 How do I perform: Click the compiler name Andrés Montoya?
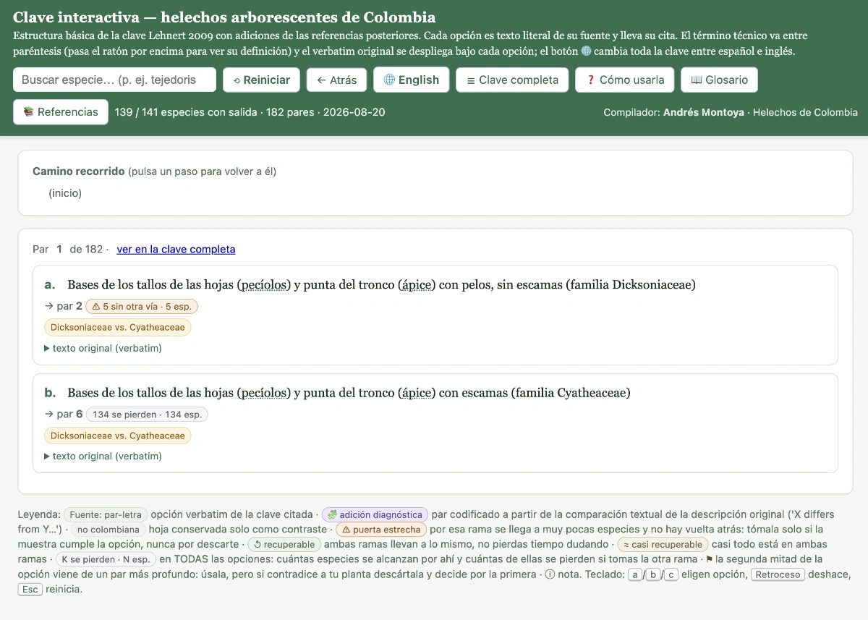pos(703,112)
